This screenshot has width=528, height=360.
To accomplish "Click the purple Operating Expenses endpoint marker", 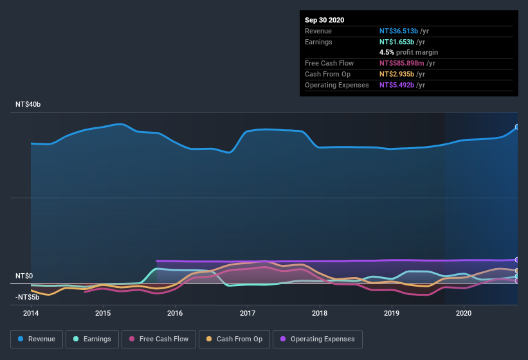I will (517, 260).
